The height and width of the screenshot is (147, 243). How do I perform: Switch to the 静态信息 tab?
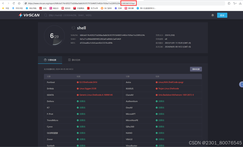pyautogui.click(x=74, y=60)
